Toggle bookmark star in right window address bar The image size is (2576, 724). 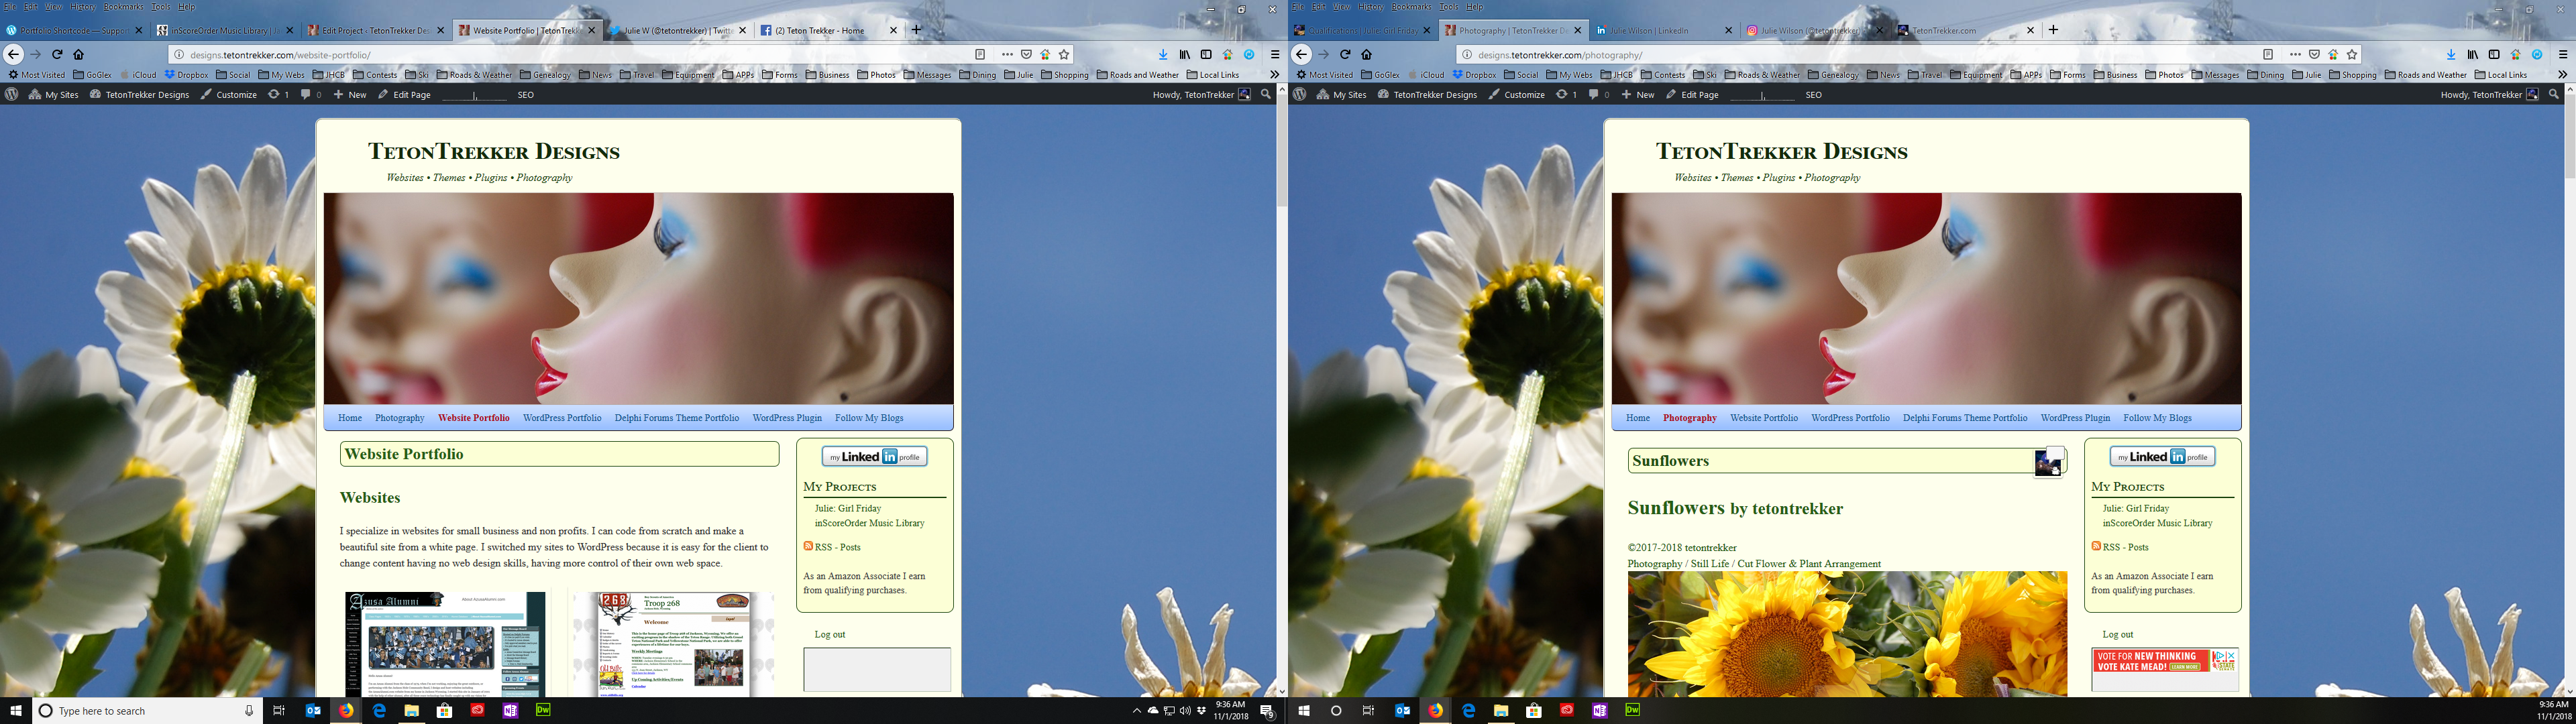coord(2352,55)
